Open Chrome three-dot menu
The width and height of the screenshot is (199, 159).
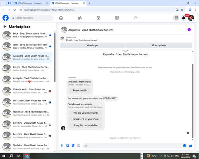(x=195, y=10)
